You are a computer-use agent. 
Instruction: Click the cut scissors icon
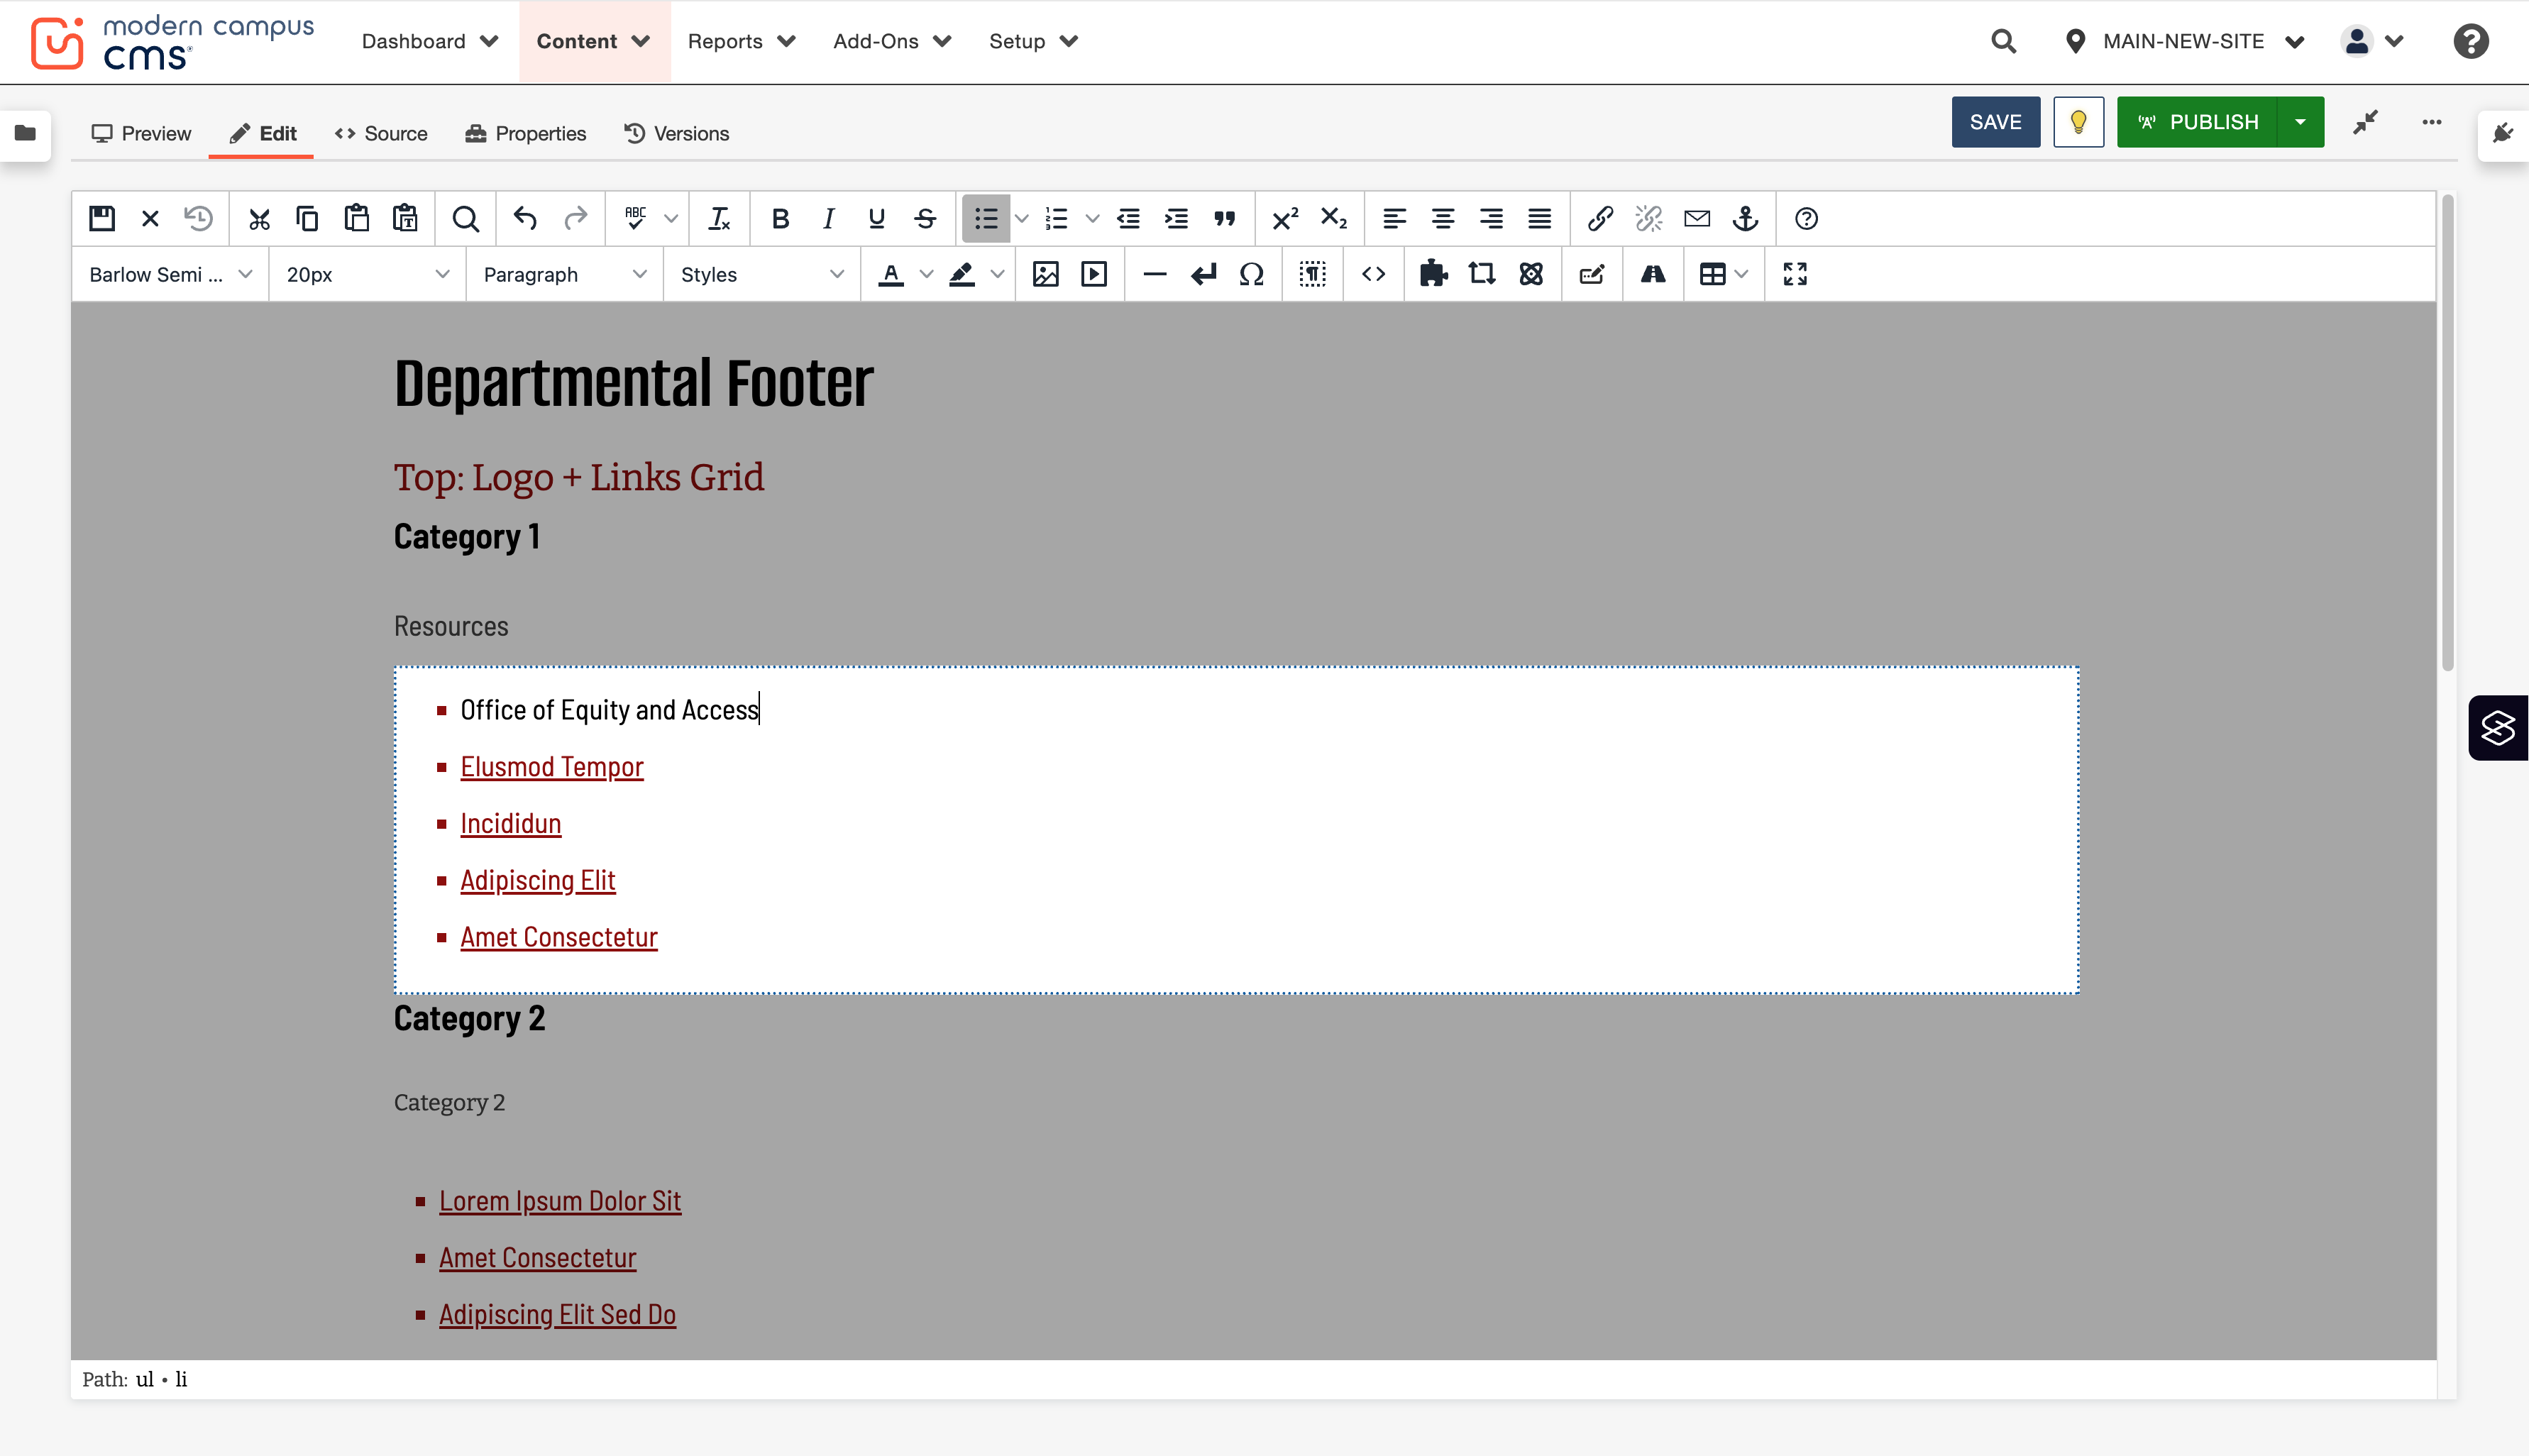tap(259, 218)
